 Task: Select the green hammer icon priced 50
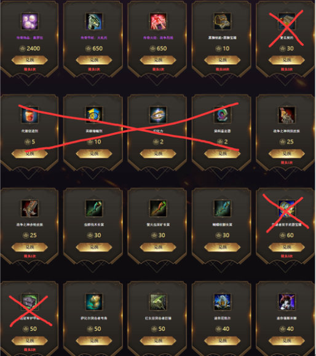[x=158, y=302]
